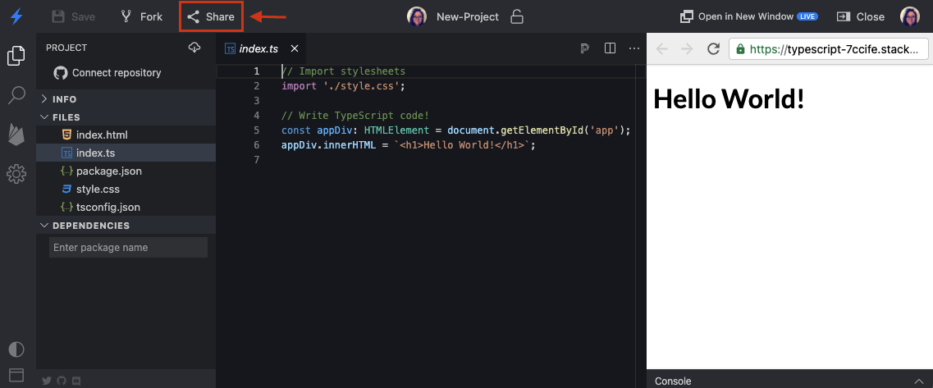Expand the INFO section
The height and width of the screenshot is (388, 933).
[x=64, y=99]
